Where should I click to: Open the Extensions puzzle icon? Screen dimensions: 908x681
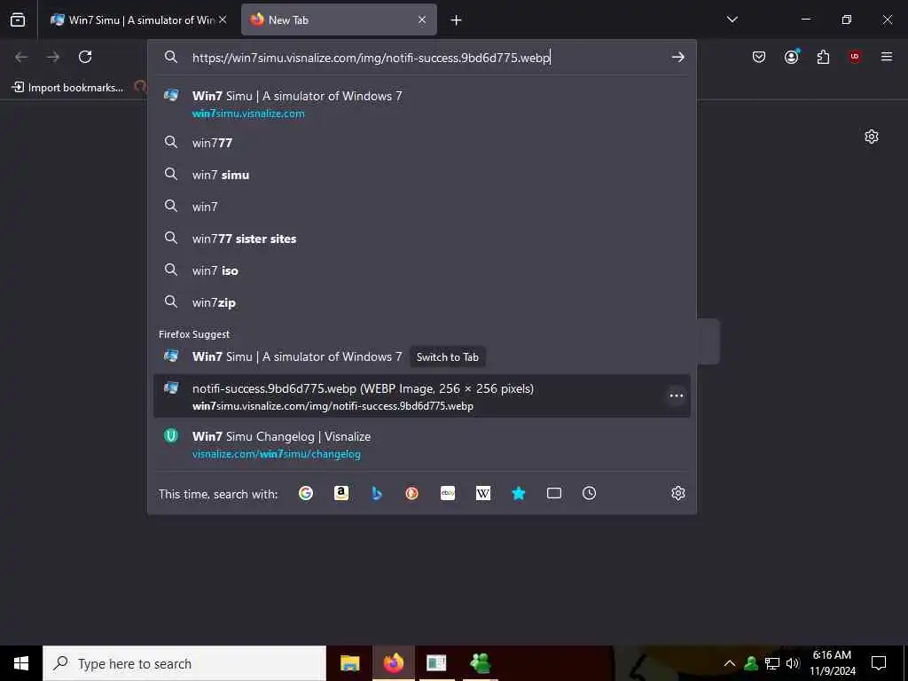[x=823, y=57]
